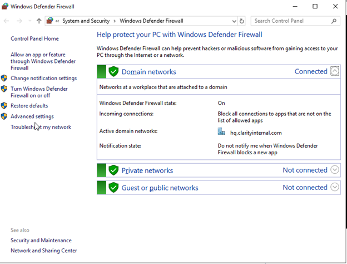
Task: Click Restore defaults link
Action: click(x=29, y=106)
